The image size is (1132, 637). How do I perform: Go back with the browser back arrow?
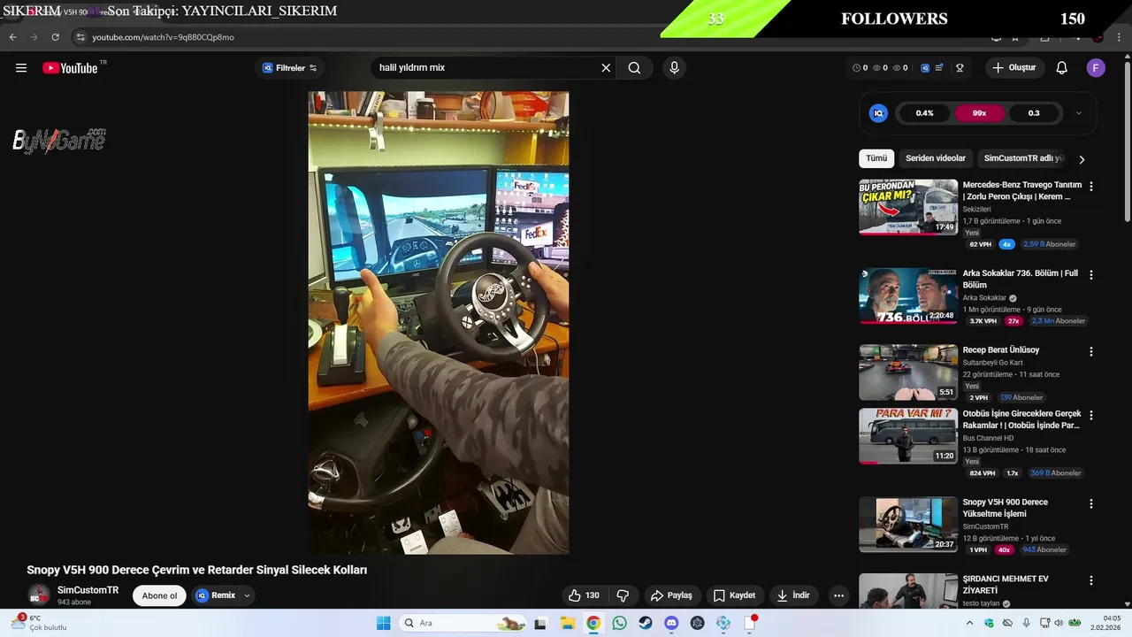[12, 37]
